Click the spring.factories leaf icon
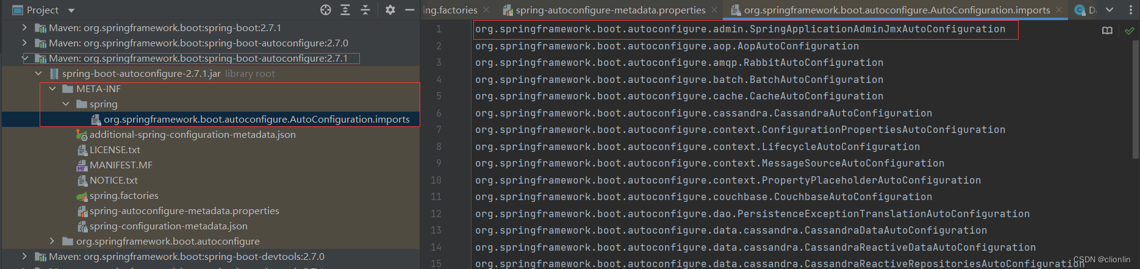Viewport: 1140px width, 269px height. (82, 196)
